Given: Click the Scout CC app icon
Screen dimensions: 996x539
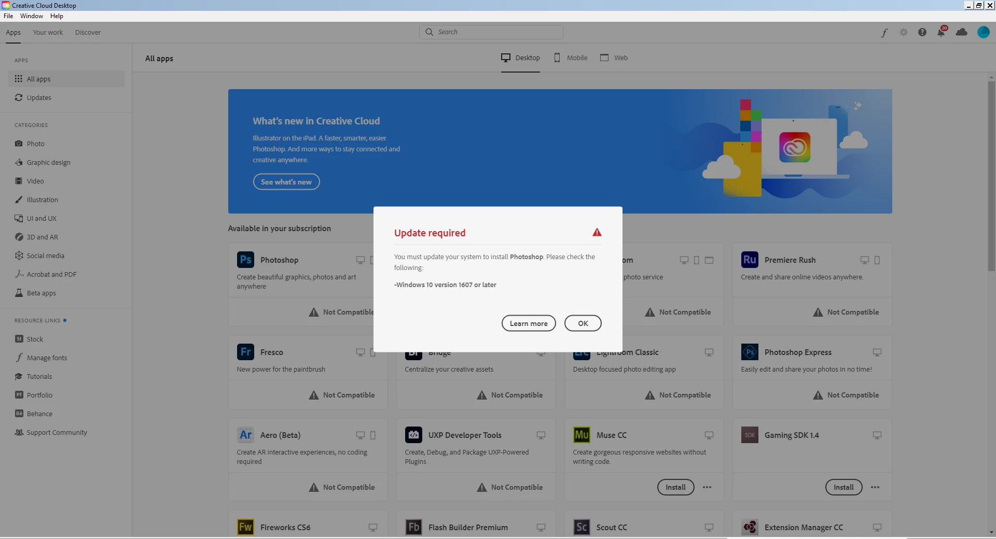Looking at the screenshot, I should [x=582, y=527].
